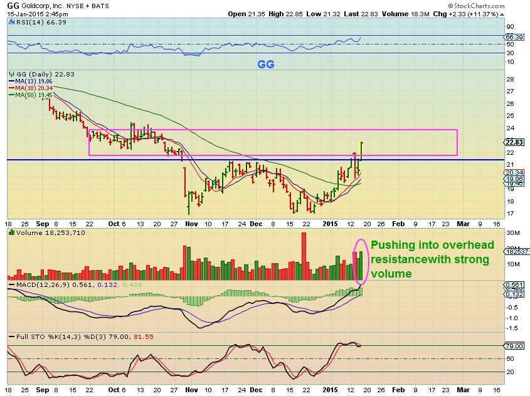Image resolution: width=530 pixels, height=396 pixels.
Task: Click the green MA(50) legend line marker
Action: [11, 95]
